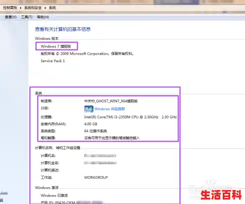245x204 pixels.
Task: Open the 帮助(H) menu
Action: pos(43,17)
